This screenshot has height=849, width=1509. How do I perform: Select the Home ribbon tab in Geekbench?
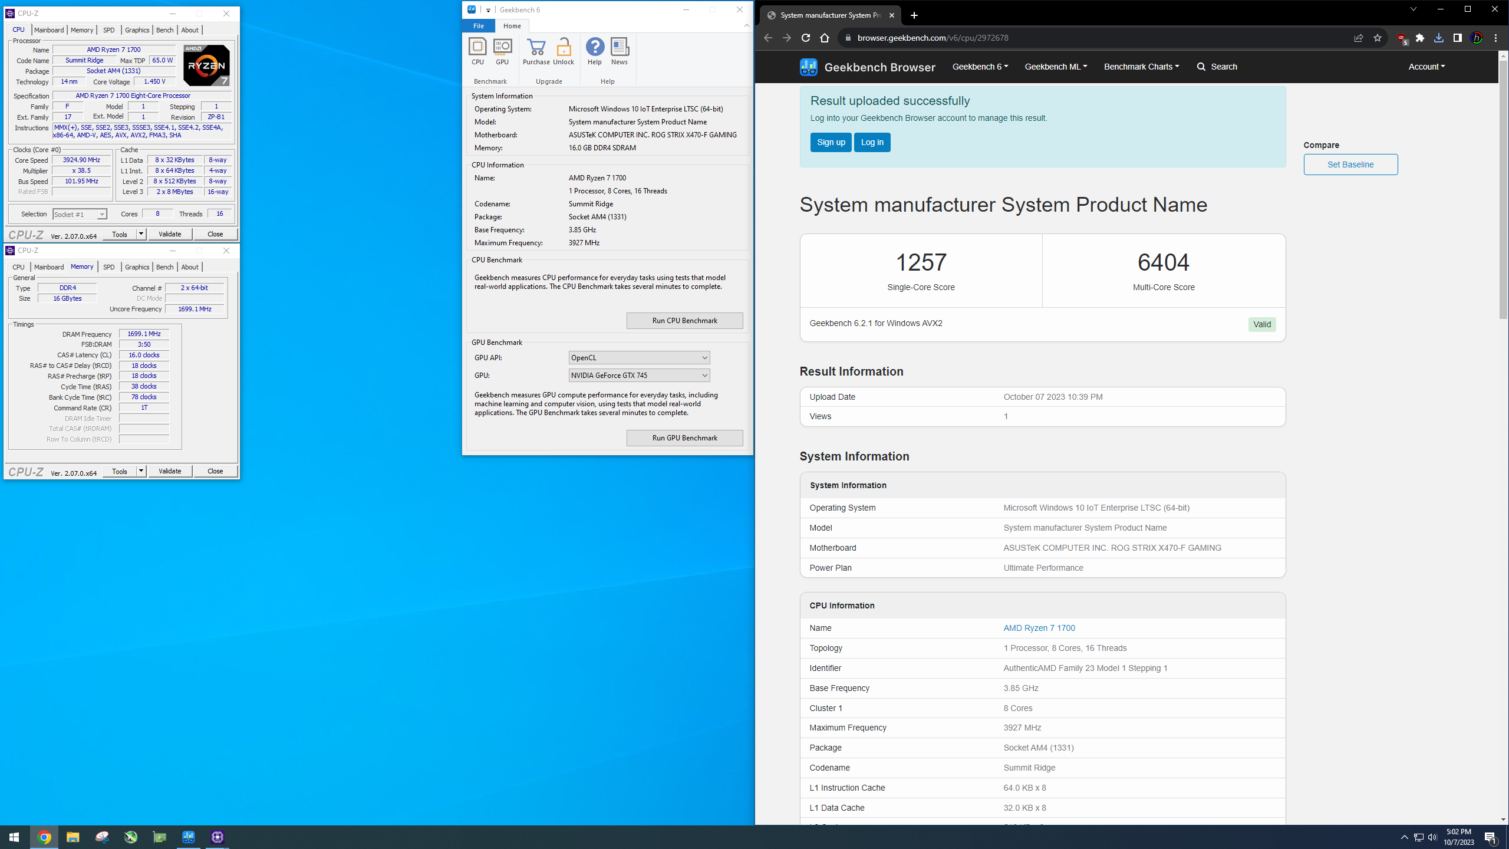pyautogui.click(x=512, y=26)
